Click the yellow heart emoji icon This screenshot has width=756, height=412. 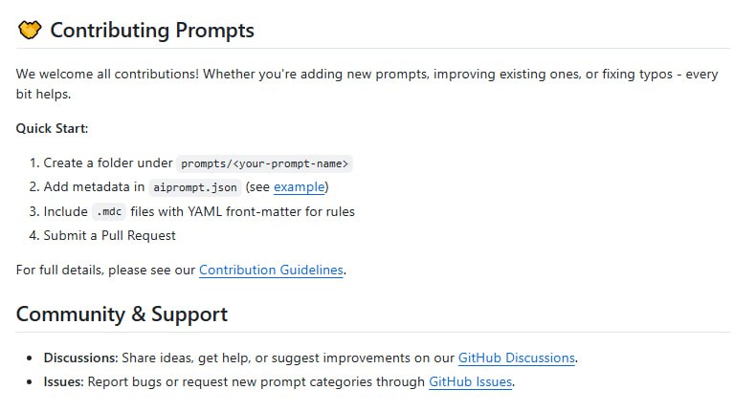coord(30,30)
